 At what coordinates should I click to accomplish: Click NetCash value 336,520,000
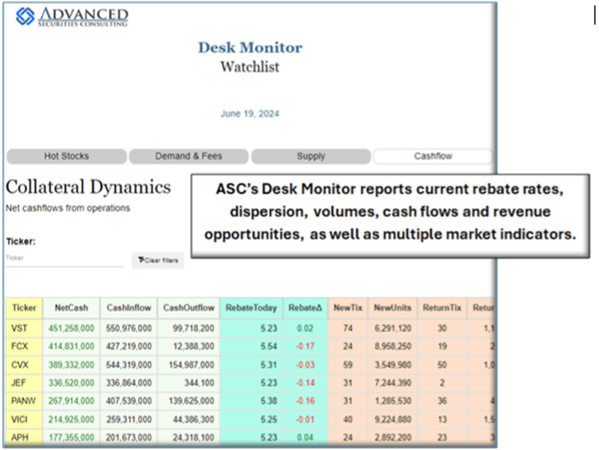pos(71,383)
